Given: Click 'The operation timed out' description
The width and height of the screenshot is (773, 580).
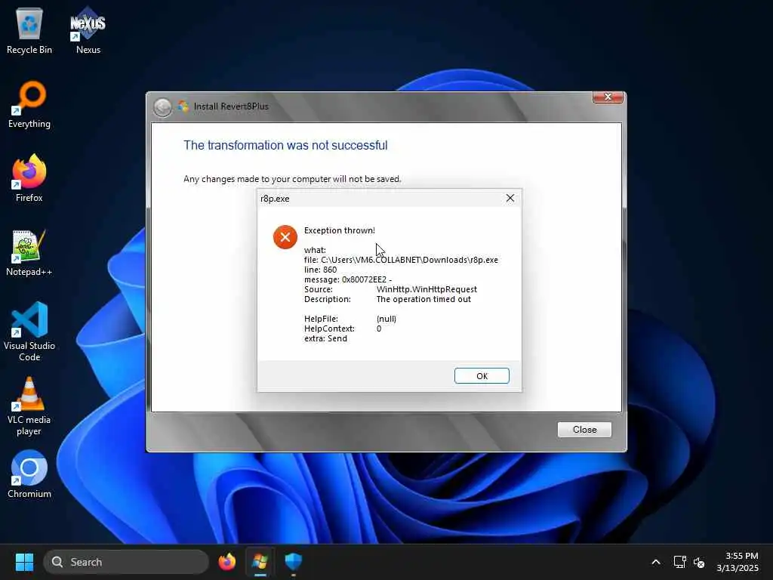Looking at the screenshot, I should (x=423, y=299).
